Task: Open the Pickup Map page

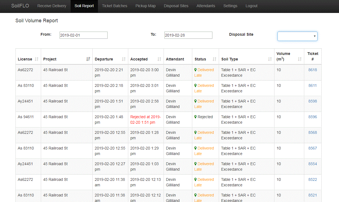Action: click(146, 6)
